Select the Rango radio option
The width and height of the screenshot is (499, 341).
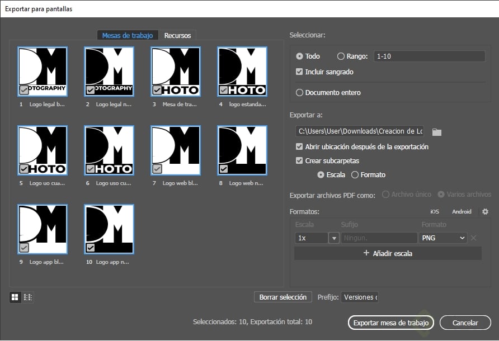(341, 56)
